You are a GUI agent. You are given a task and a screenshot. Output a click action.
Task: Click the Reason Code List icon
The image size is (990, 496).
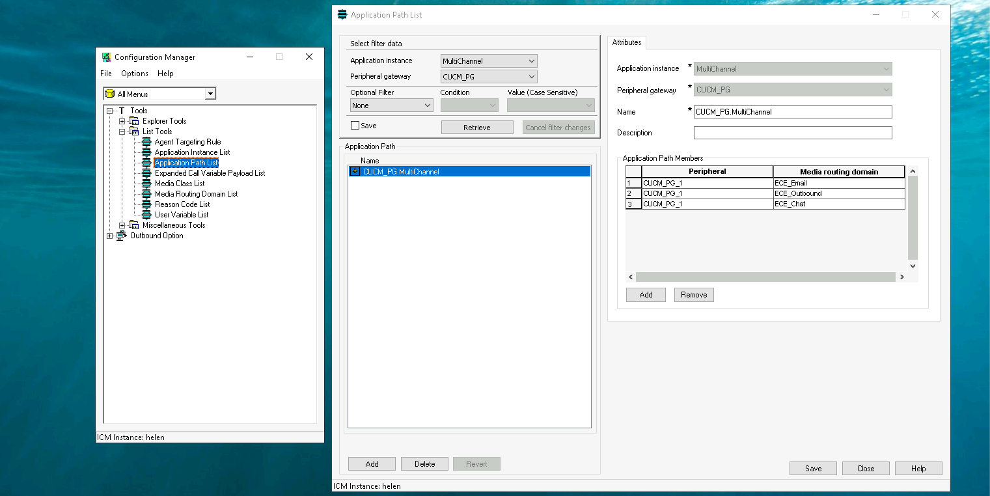(x=146, y=204)
